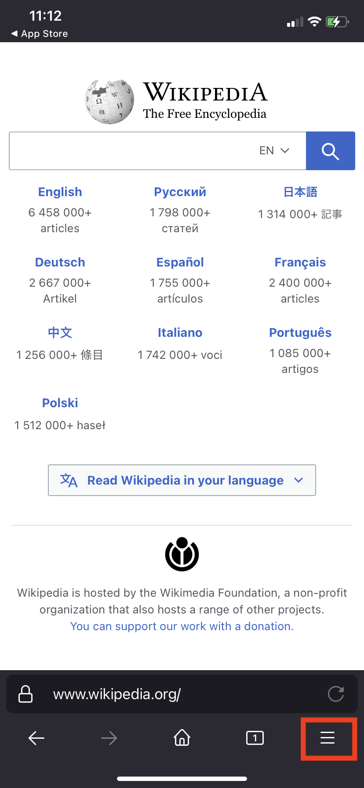Tap the Wikipedia globe logo
This screenshot has width=364, height=788.
coord(109,102)
